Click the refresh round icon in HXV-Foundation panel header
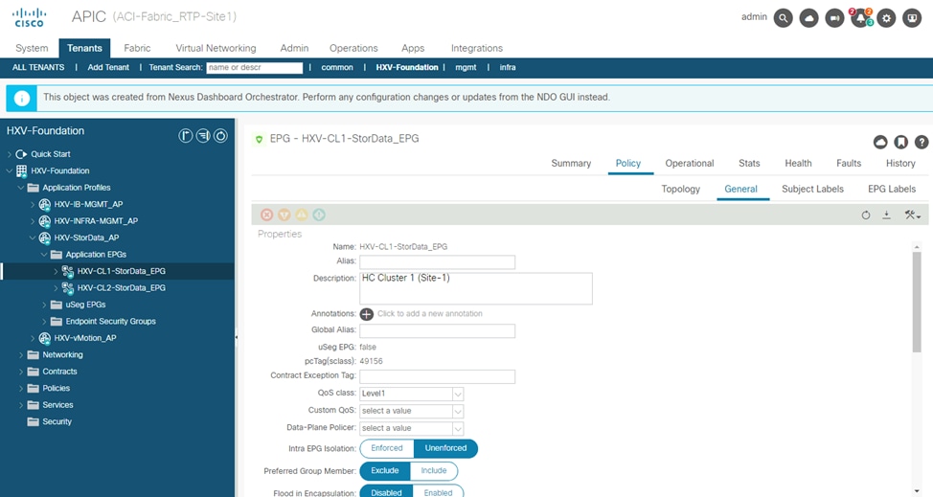The height and width of the screenshot is (497, 933). [x=220, y=136]
